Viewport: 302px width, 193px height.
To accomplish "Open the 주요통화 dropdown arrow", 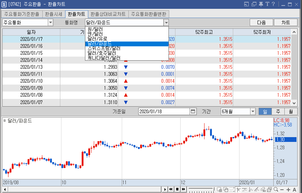I will [x=50, y=22].
